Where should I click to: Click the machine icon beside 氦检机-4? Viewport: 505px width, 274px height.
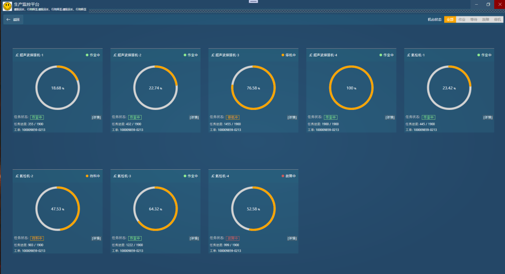click(x=213, y=176)
